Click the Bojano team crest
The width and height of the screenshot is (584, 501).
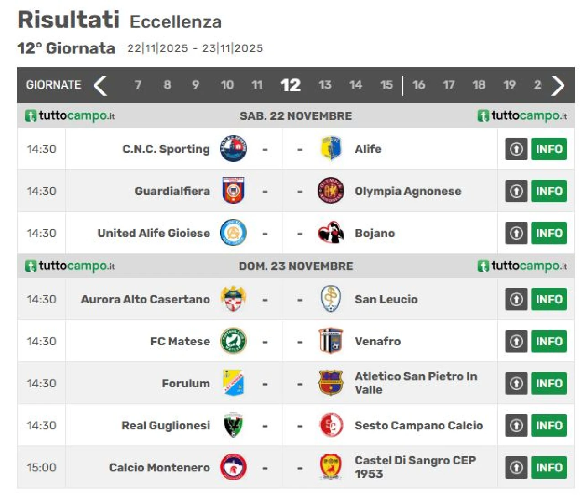pos(331,233)
